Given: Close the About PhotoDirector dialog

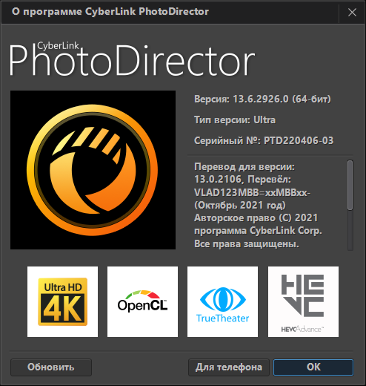Looking at the screenshot, I should point(352,12).
